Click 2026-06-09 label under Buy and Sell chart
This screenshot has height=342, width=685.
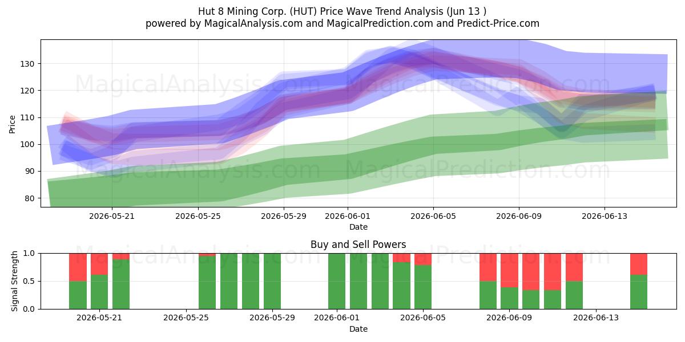509,318
